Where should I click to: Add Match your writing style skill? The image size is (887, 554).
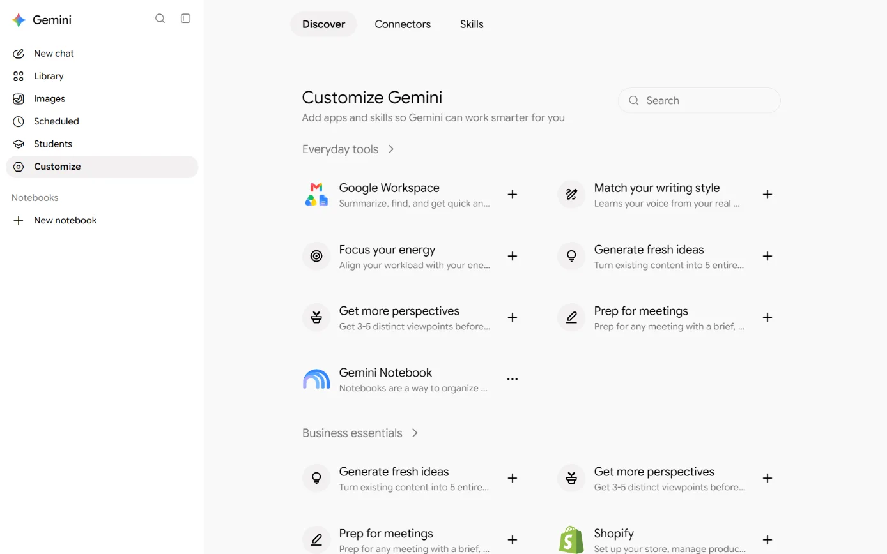click(x=767, y=194)
